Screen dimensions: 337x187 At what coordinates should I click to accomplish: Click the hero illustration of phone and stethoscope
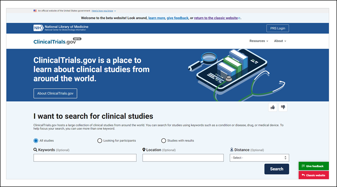pos(237,75)
